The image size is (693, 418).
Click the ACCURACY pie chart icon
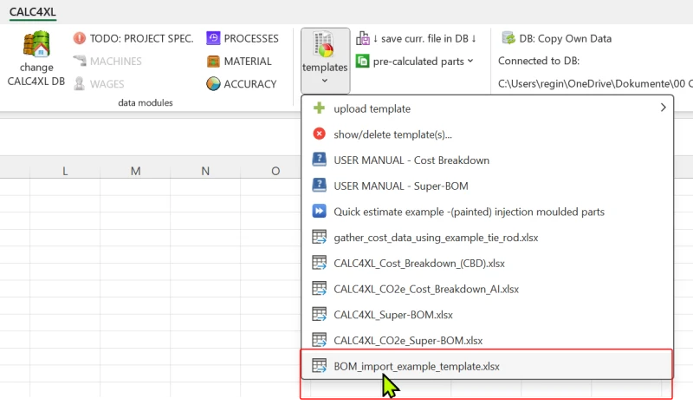tap(213, 83)
